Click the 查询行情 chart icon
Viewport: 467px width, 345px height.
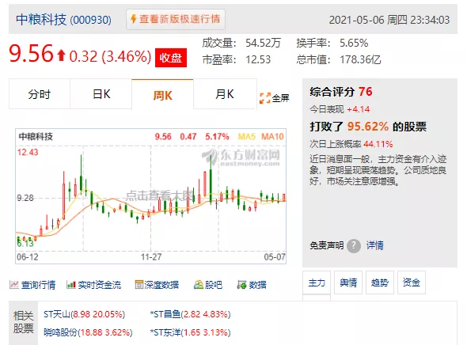point(14,285)
